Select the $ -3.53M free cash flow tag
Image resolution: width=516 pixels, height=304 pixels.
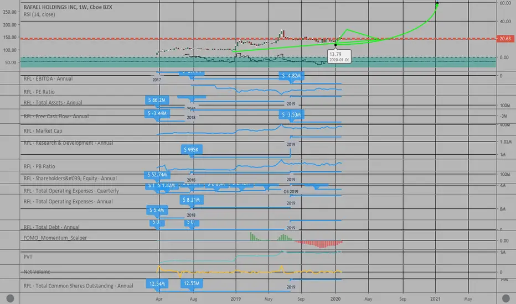(x=291, y=114)
